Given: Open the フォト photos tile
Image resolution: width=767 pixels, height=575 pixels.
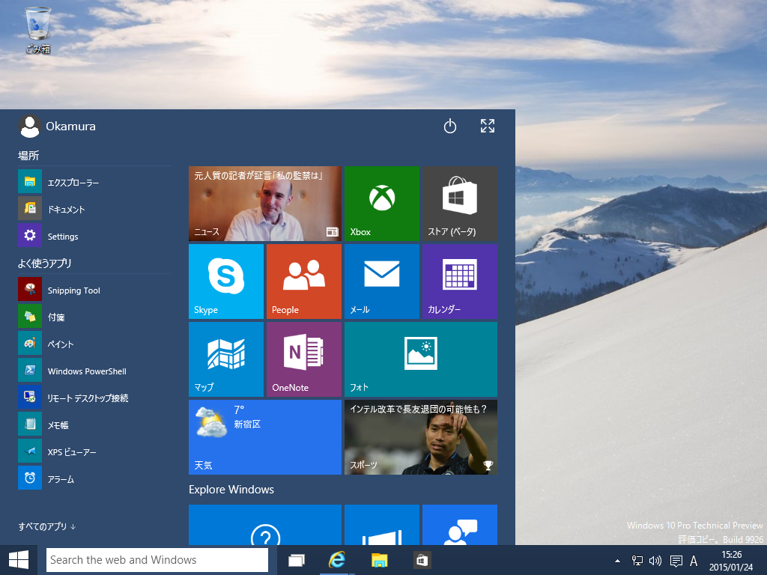Looking at the screenshot, I should (421, 359).
